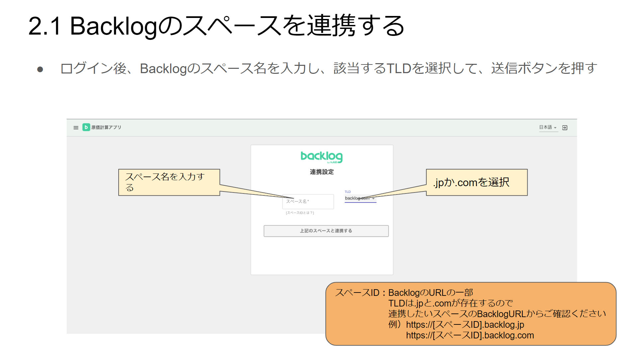The height and width of the screenshot is (359, 638).
Task: Click the TLD label above the dropdown
Action: [x=348, y=192]
